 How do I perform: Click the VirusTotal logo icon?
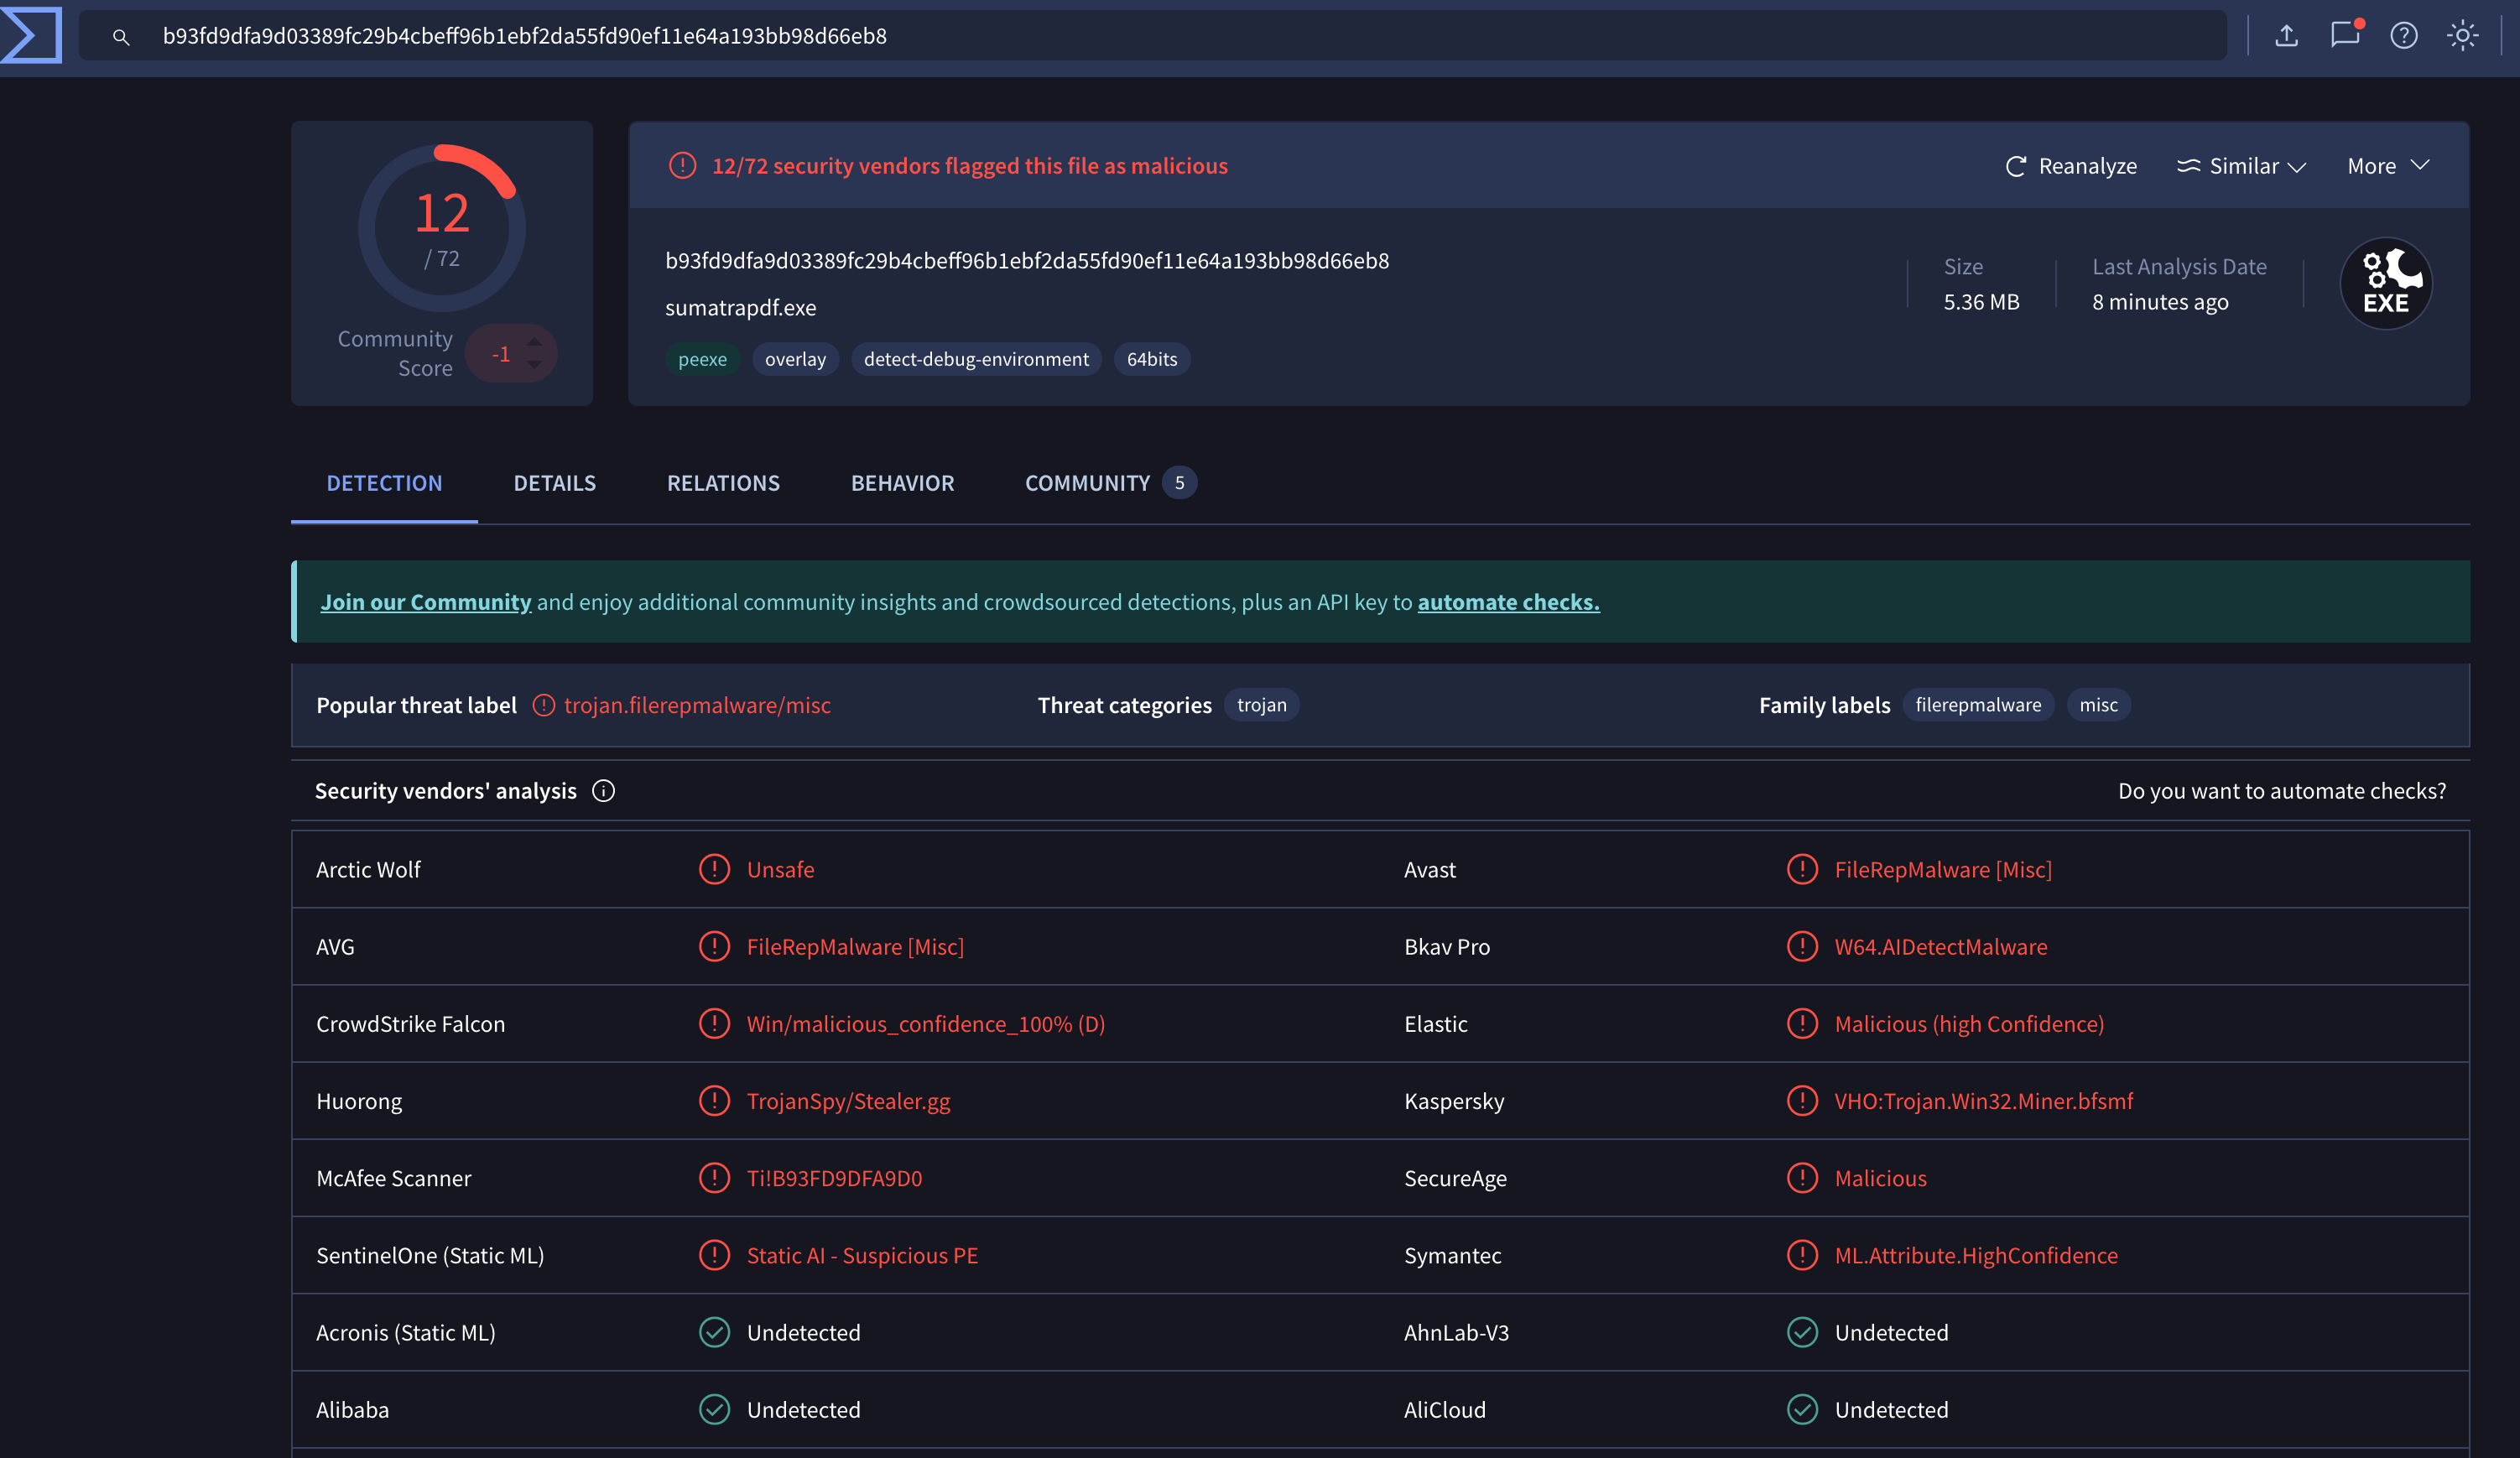33,34
